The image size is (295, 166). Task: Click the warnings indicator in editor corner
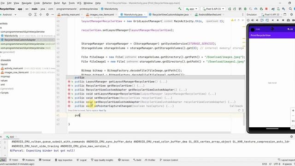[233, 20]
